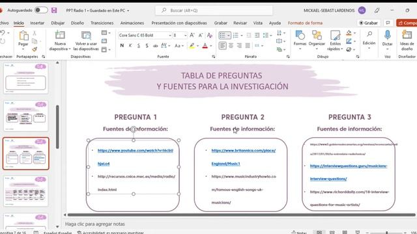Open the font color dropdown arrow
Image resolution: width=417 pixels, height=234 pixels.
pos(211,46)
